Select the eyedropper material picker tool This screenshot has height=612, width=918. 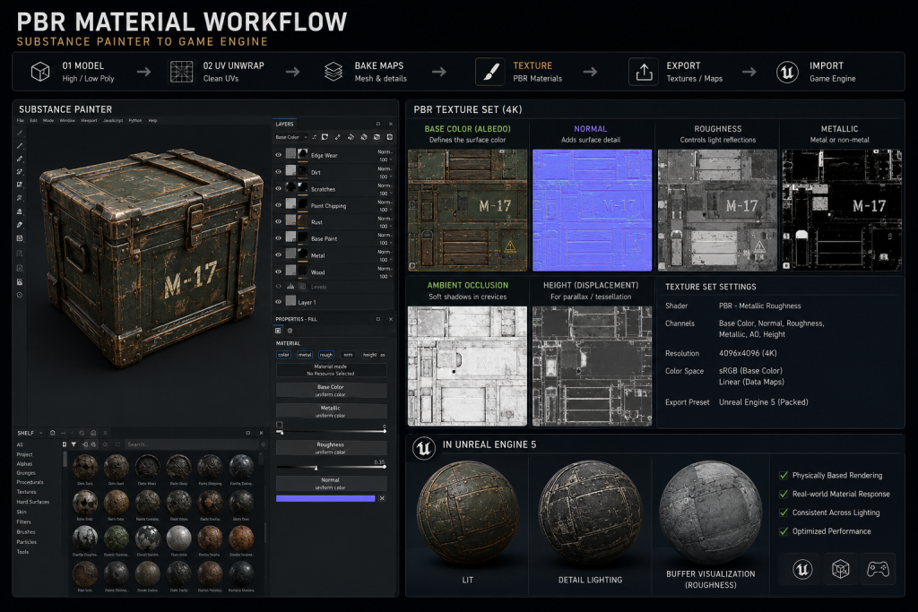click(20, 225)
